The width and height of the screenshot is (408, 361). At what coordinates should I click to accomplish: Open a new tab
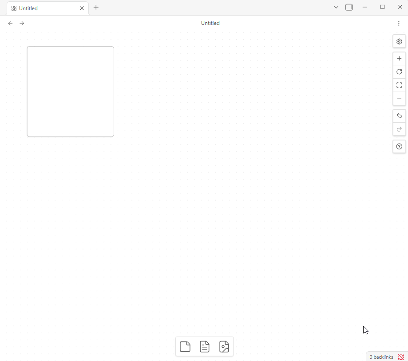click(x=96, y=8)
